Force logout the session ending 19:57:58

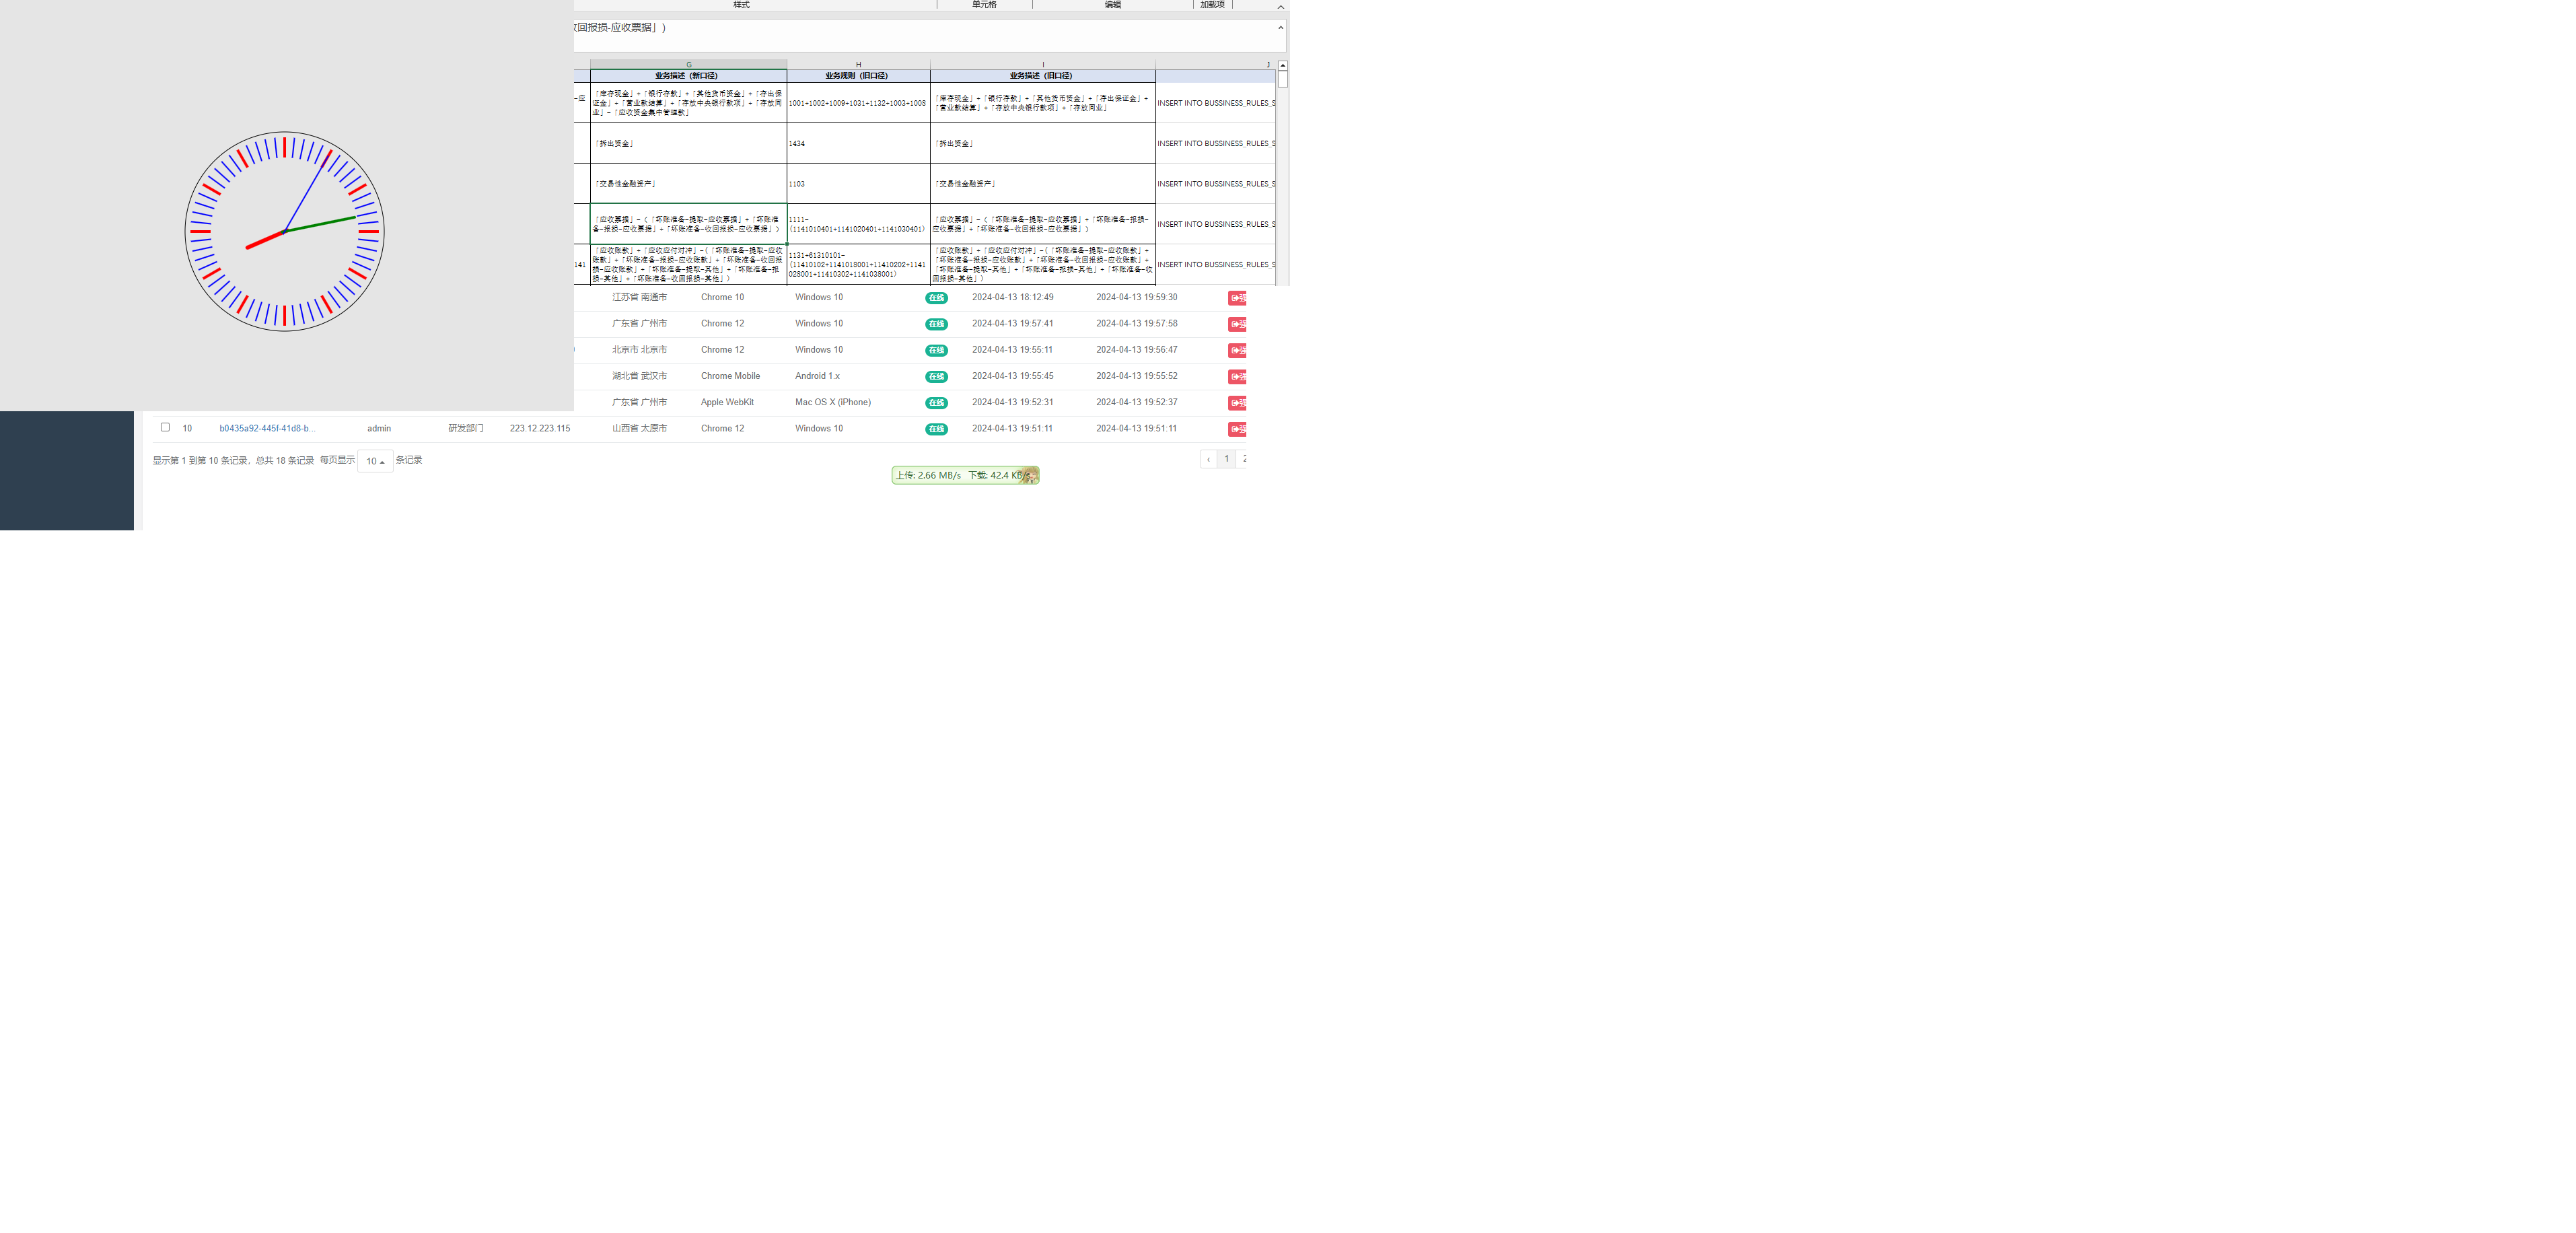1237,324
